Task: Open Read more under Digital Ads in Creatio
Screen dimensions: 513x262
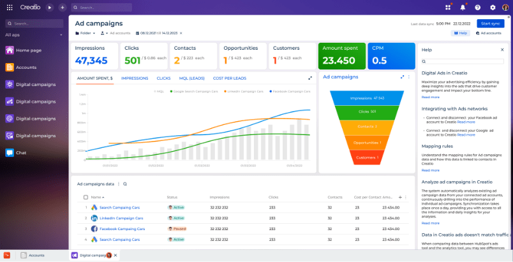Action: 430,97
